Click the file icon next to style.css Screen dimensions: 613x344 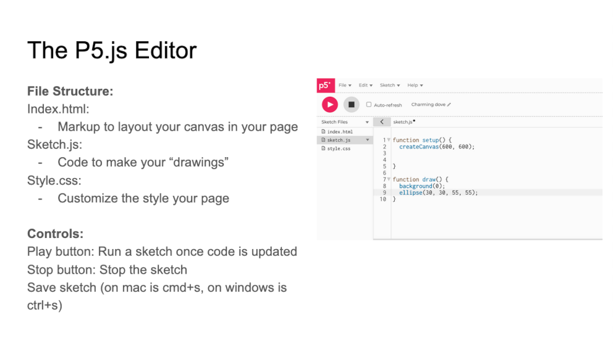tap(323, 149)
